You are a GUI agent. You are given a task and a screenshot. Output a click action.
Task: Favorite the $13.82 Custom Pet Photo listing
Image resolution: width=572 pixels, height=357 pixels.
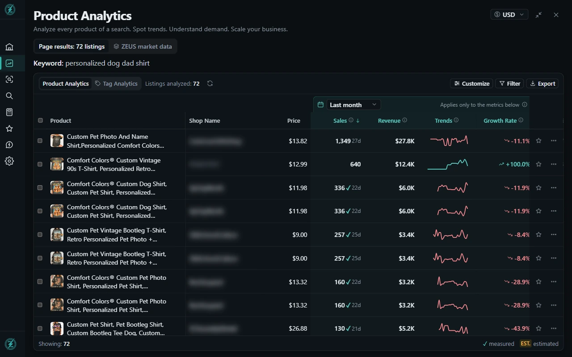538,141
